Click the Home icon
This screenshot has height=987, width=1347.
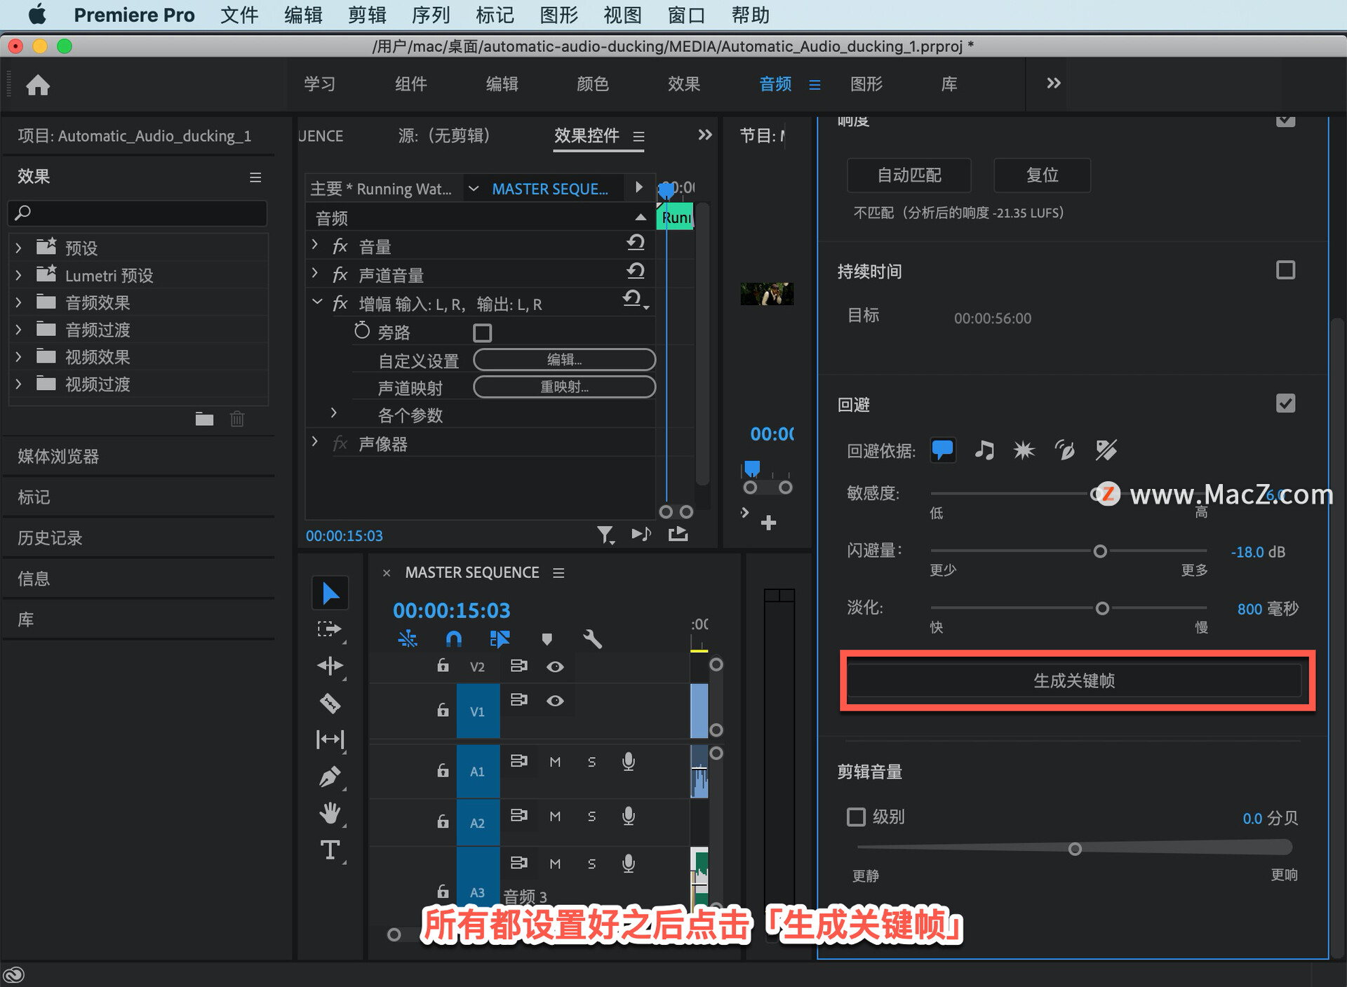tap(38, 85)
